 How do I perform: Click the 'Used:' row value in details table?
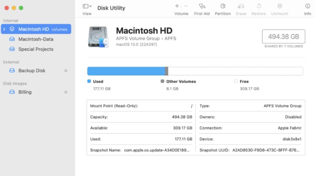(x=183, y=139)
